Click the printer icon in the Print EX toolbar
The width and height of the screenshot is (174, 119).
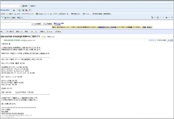14,10
